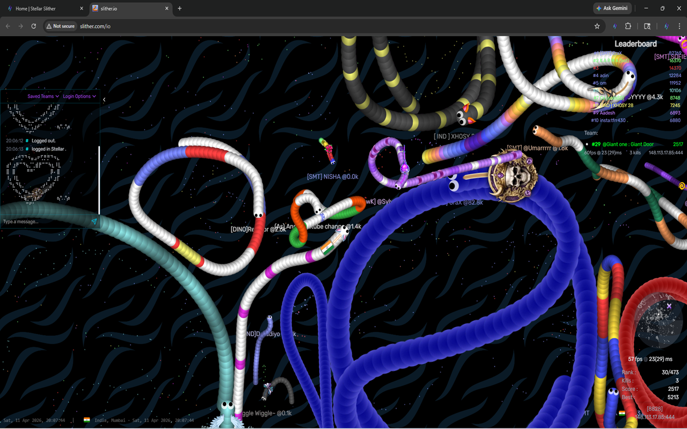The image size is (687, 429).
Task: Open the Stellar Slither icon next to Chrome menu
Action: pos(666,26)
